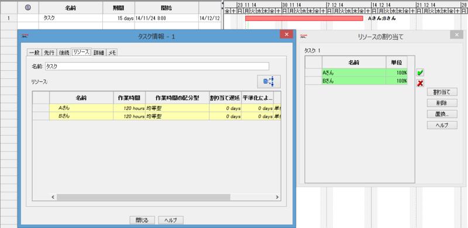Click the indicator column header icon
Image resolution: width=468 pixels, height=228 pixels.
(x=27, y=8)
